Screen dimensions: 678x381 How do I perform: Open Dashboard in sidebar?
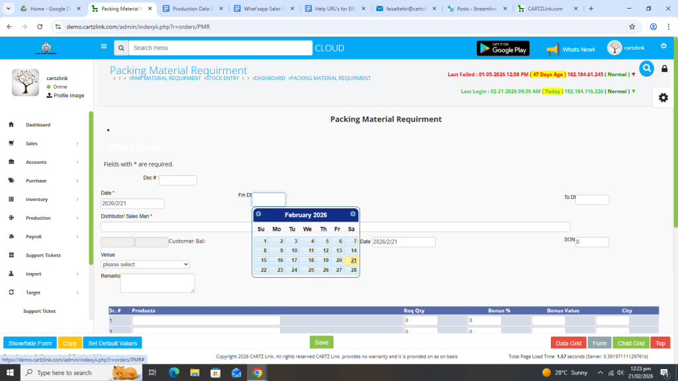click(38, 125)
